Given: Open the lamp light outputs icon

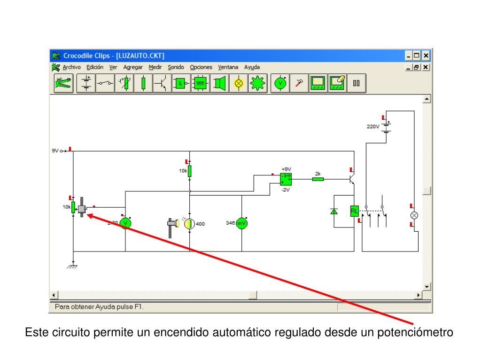Looking at the screenshot, I should pos(239,83).
